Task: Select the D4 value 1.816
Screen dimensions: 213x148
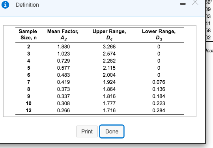Action: pos(109,96)
